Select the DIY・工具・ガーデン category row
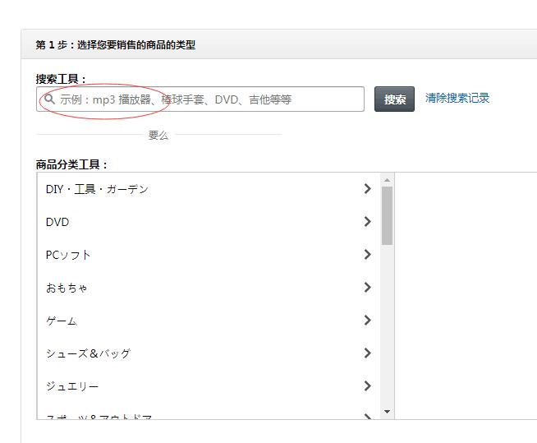Viewport: 537px width, 443px height. point(209,189)
